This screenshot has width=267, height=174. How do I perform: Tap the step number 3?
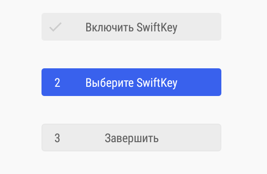[57, 138]
